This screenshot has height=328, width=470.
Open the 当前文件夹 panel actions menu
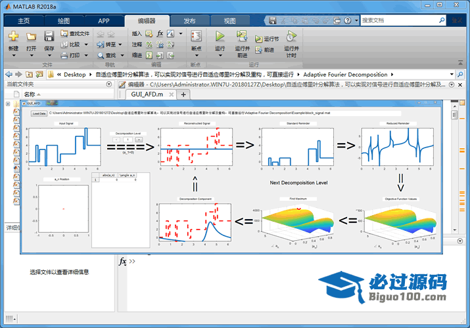pos(109,85)
